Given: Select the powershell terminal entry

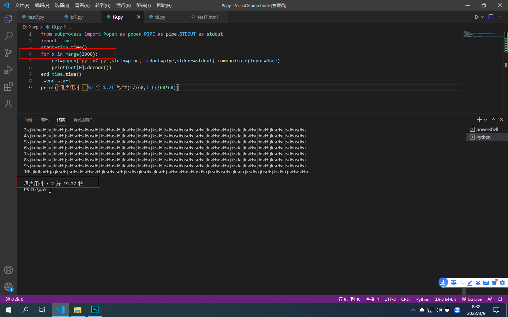Looking at the screenshot, I should (x=487, y=129).
